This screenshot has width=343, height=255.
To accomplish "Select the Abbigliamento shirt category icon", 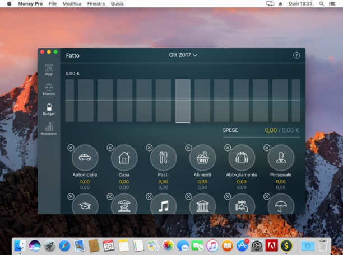I will pos(242,158).
